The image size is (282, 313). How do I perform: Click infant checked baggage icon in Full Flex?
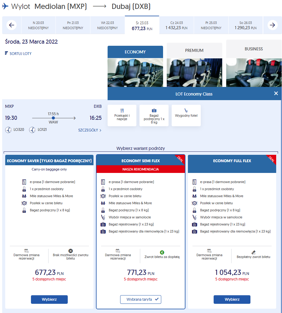[x=194, y=231]
